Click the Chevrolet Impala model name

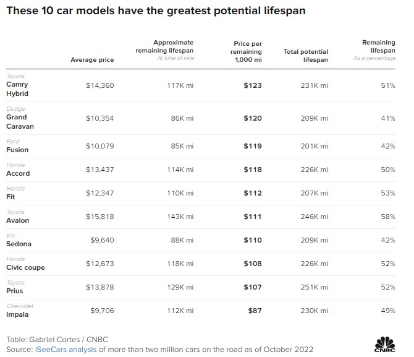click(18, 314)
